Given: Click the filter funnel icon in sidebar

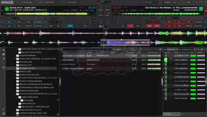Looking at the screenshot, I should 3,59.
